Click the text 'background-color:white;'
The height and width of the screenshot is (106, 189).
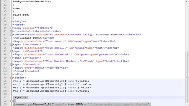[x=32, y=1]
